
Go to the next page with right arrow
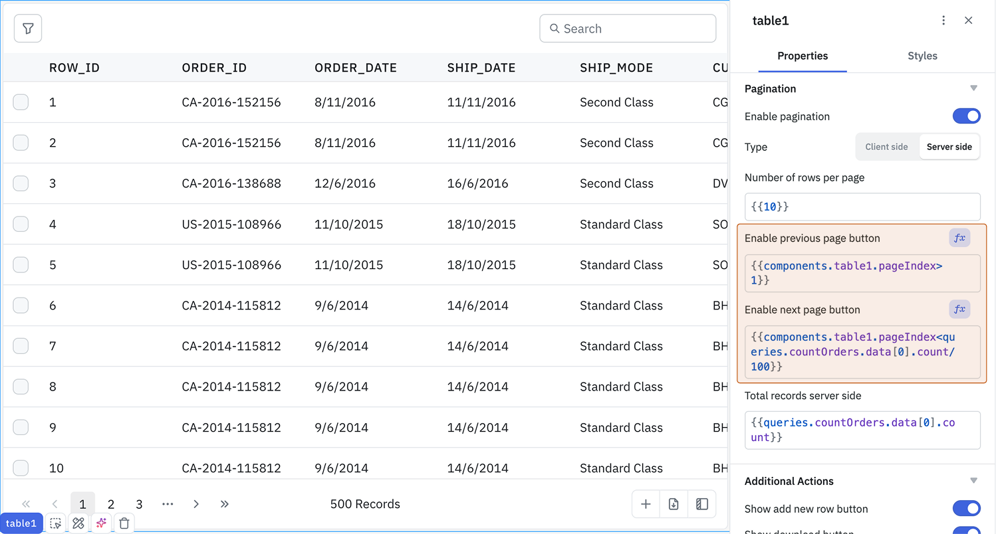196,504
